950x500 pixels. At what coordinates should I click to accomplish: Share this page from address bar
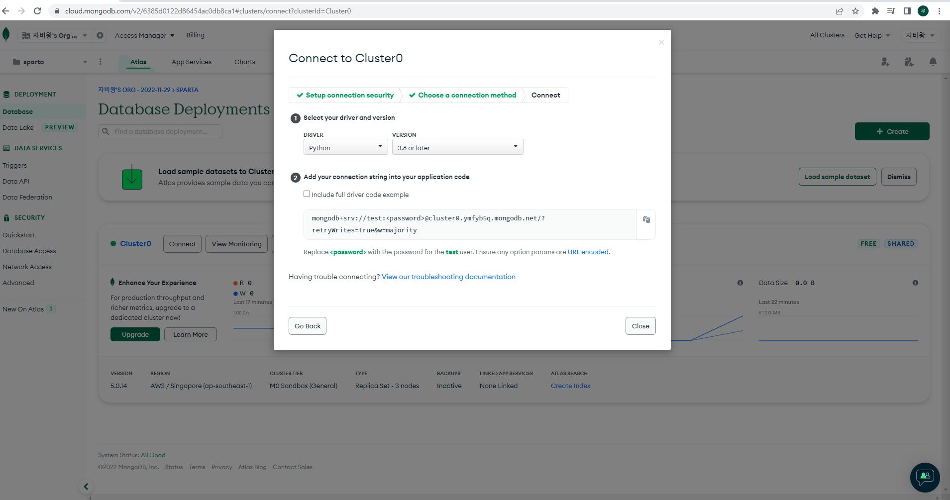coord(840,11)
